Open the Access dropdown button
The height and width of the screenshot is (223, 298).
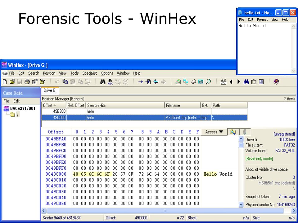[x=214, y=132]
